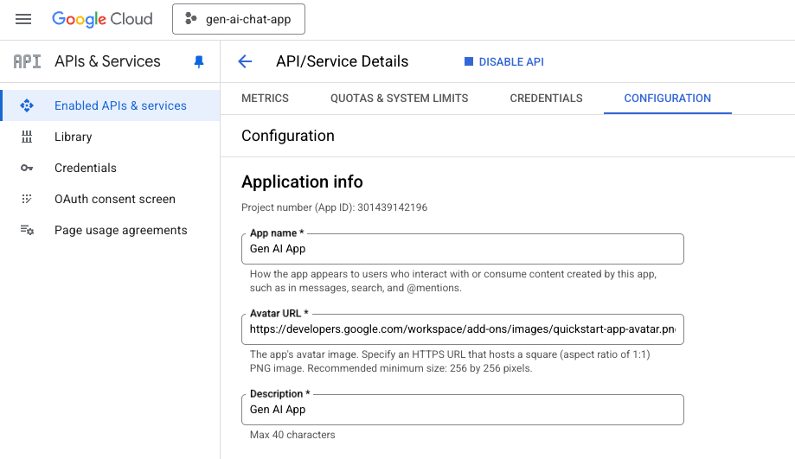
Task: Click the Library icon in sidebar
Action: coord(27,137)
